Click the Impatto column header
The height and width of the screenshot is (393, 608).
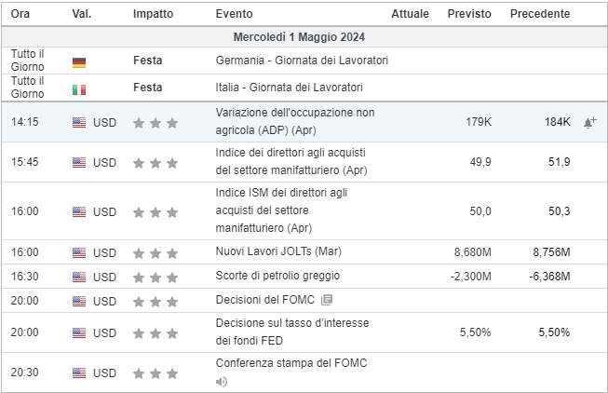pos(153,14)
